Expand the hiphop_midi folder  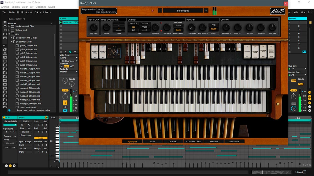click(x=9, y=30)
